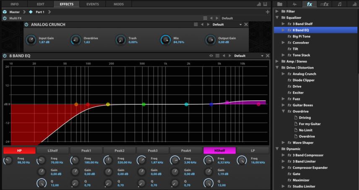Click the Master cube icon
Image resolution: width=359 pixels, height=190 pixels.
[x=5, y=12]
